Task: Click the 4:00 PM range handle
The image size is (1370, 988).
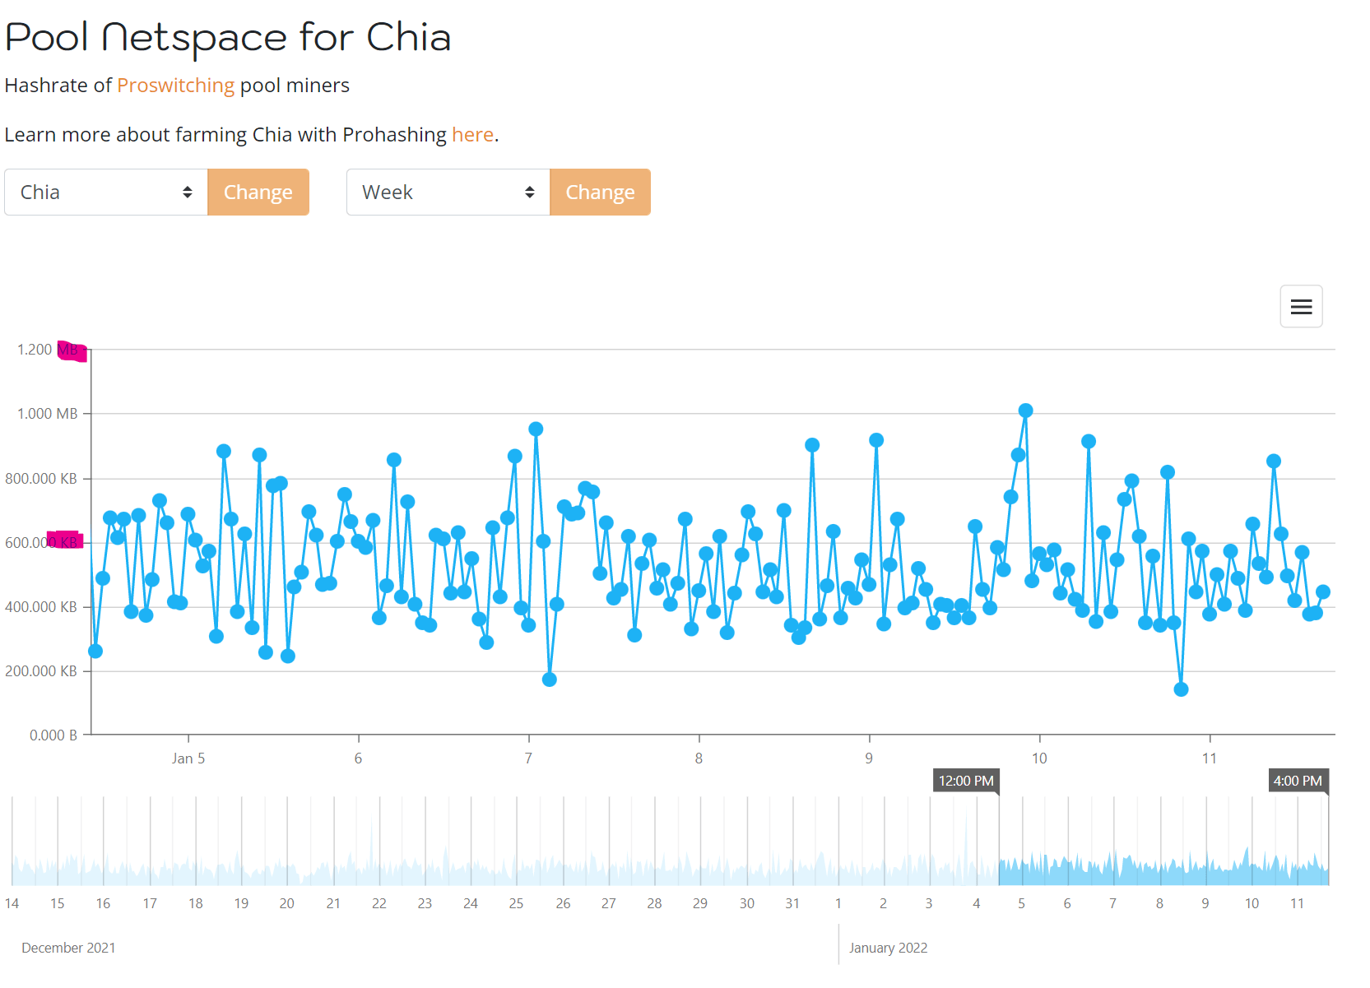Action: point(1298,781)
